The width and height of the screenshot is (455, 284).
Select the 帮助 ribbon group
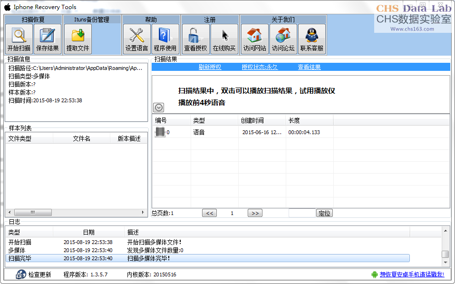click(151, 20)
